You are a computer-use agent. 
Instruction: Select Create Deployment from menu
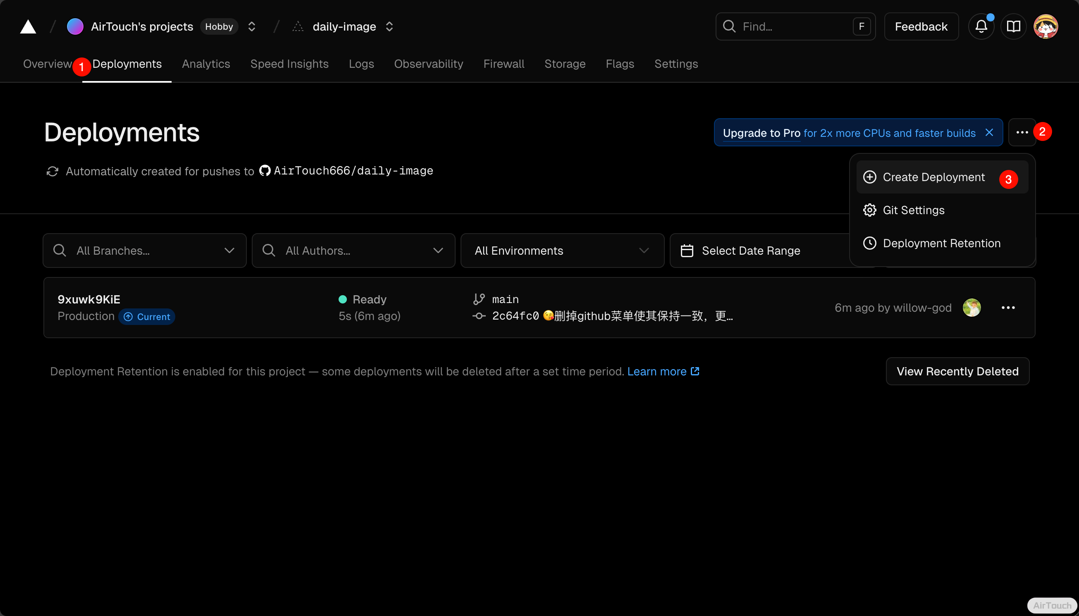(x=933, y=177)
